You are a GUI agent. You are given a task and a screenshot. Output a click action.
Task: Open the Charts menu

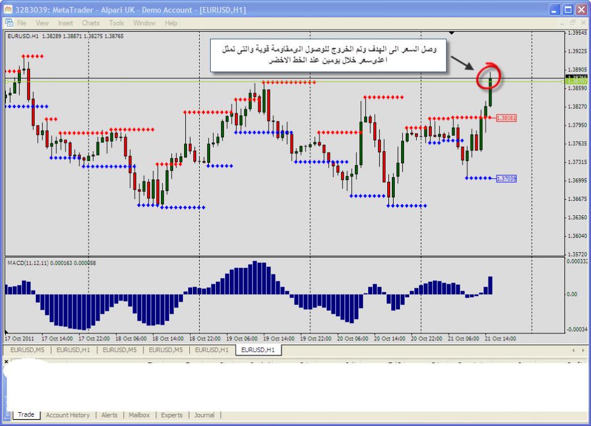91,23
